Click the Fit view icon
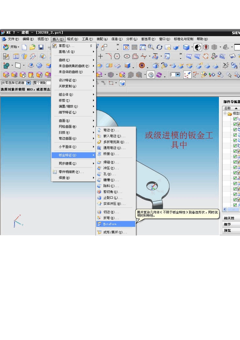This screenshot has height=340, width=240. pyautogui.click(x=126, y=47)
